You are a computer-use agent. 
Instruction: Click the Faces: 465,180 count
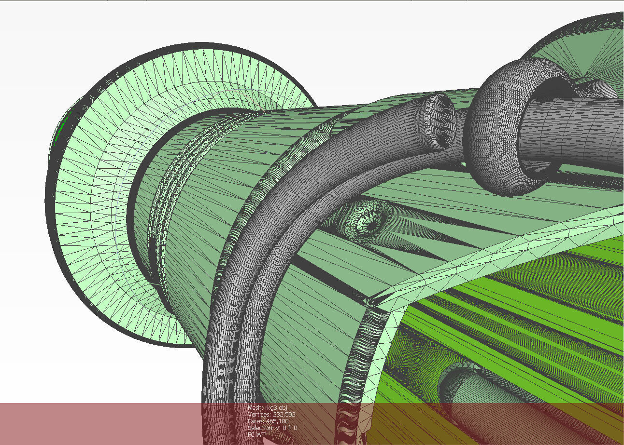[x=268, y=421]
